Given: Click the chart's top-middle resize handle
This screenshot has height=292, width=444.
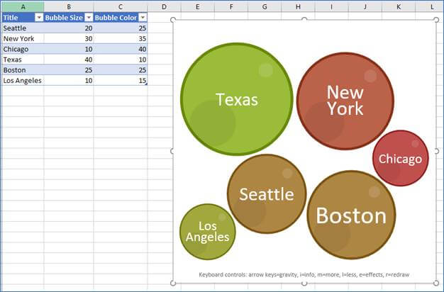Looking at the screenshot, I should click(304, 19).
